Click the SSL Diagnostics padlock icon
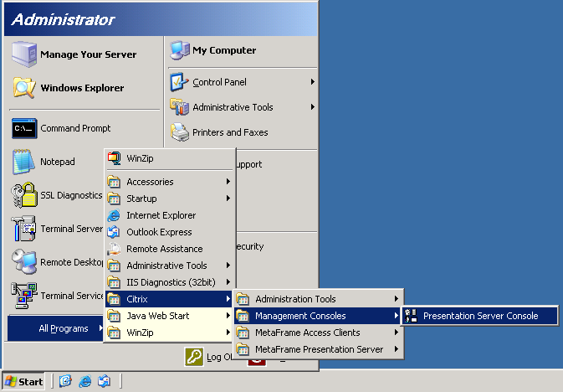The width and height of the screenshot is (563, 392). click(x=24, y=195)
